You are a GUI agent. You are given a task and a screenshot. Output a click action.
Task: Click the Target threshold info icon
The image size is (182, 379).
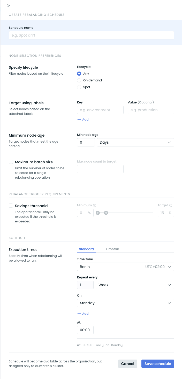tap(171, 205)
